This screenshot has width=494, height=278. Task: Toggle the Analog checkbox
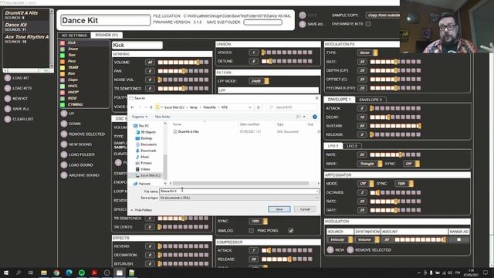(251, 231)
